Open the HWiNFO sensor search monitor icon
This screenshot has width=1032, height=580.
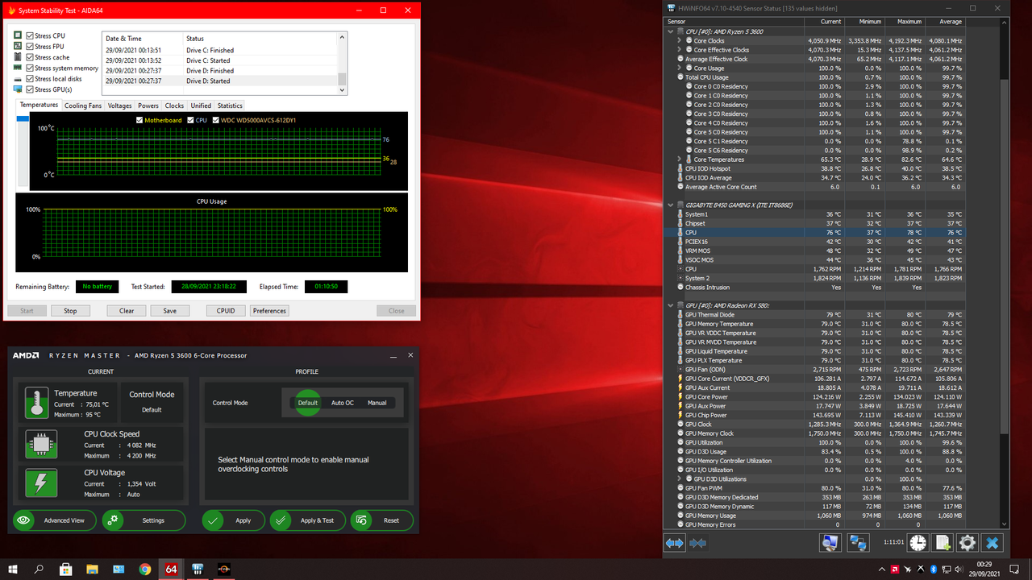(x=829, y=543)
